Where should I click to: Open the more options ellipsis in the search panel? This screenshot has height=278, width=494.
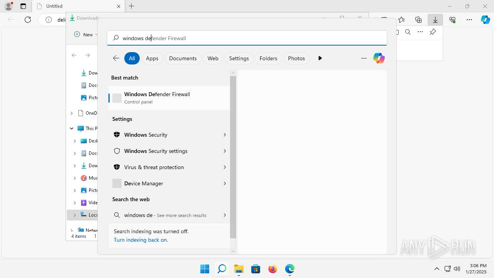pyautogui.click(x=364, y=58)
